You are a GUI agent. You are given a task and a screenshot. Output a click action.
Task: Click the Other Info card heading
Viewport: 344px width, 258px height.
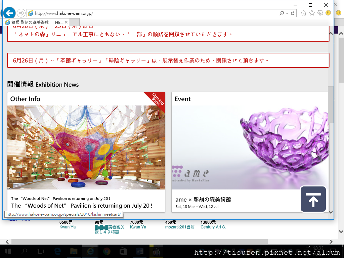[25, 99]
